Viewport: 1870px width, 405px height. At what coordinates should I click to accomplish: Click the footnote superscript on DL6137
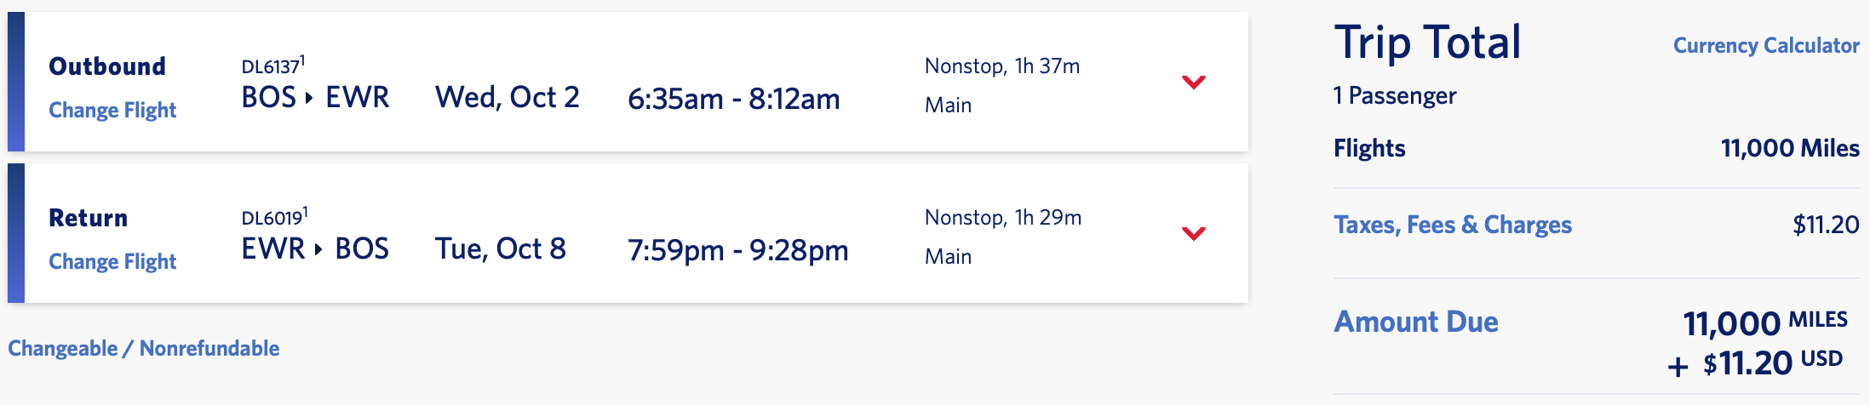(302, 60)
